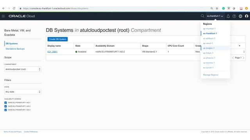Select the ap-tokyo-1 region

coord(208,53)
